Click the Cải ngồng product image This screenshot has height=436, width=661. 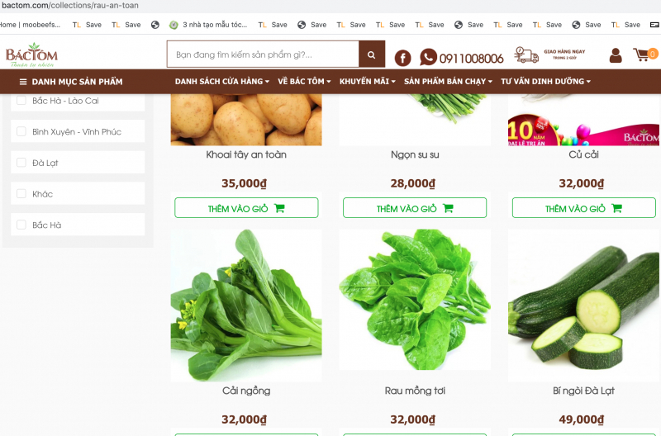click(246, 306)
